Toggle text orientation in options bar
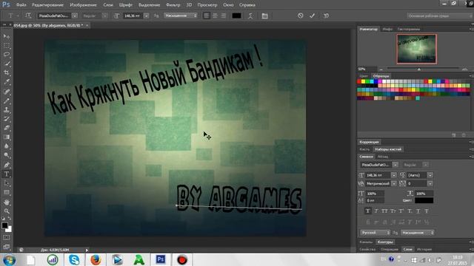474x266 pixels. coord(28,16)
